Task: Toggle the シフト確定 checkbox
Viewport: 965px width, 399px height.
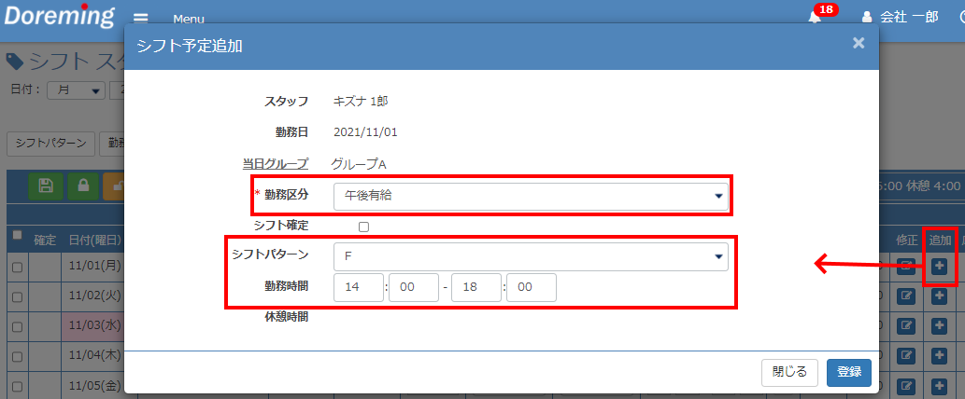Action: point(363,227)
